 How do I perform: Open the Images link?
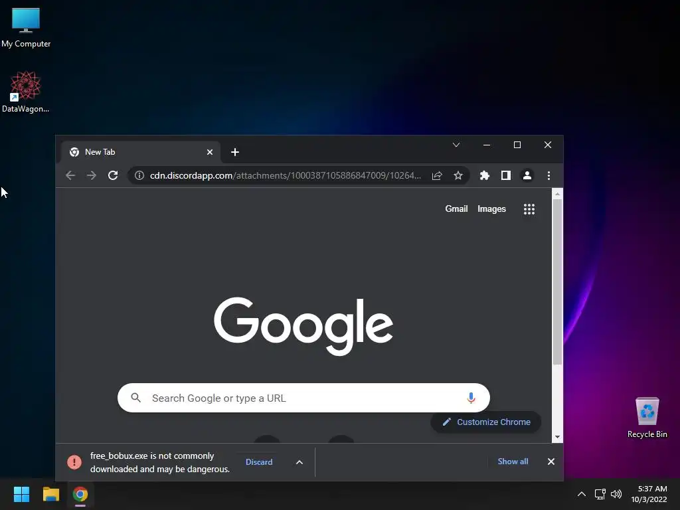pyautogui.click(x=491, y=209)
